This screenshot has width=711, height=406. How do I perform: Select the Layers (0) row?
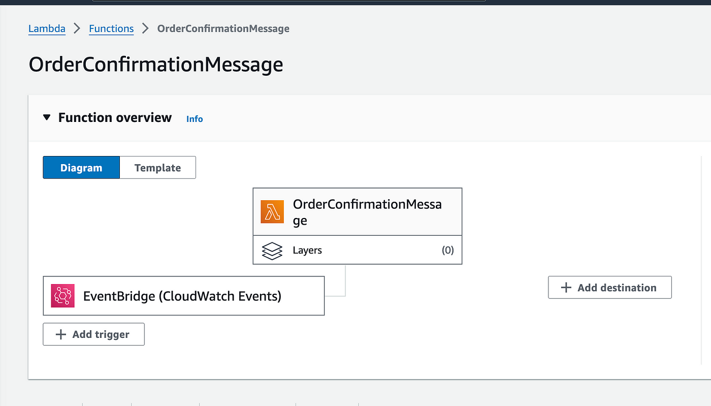click(358, 250)
